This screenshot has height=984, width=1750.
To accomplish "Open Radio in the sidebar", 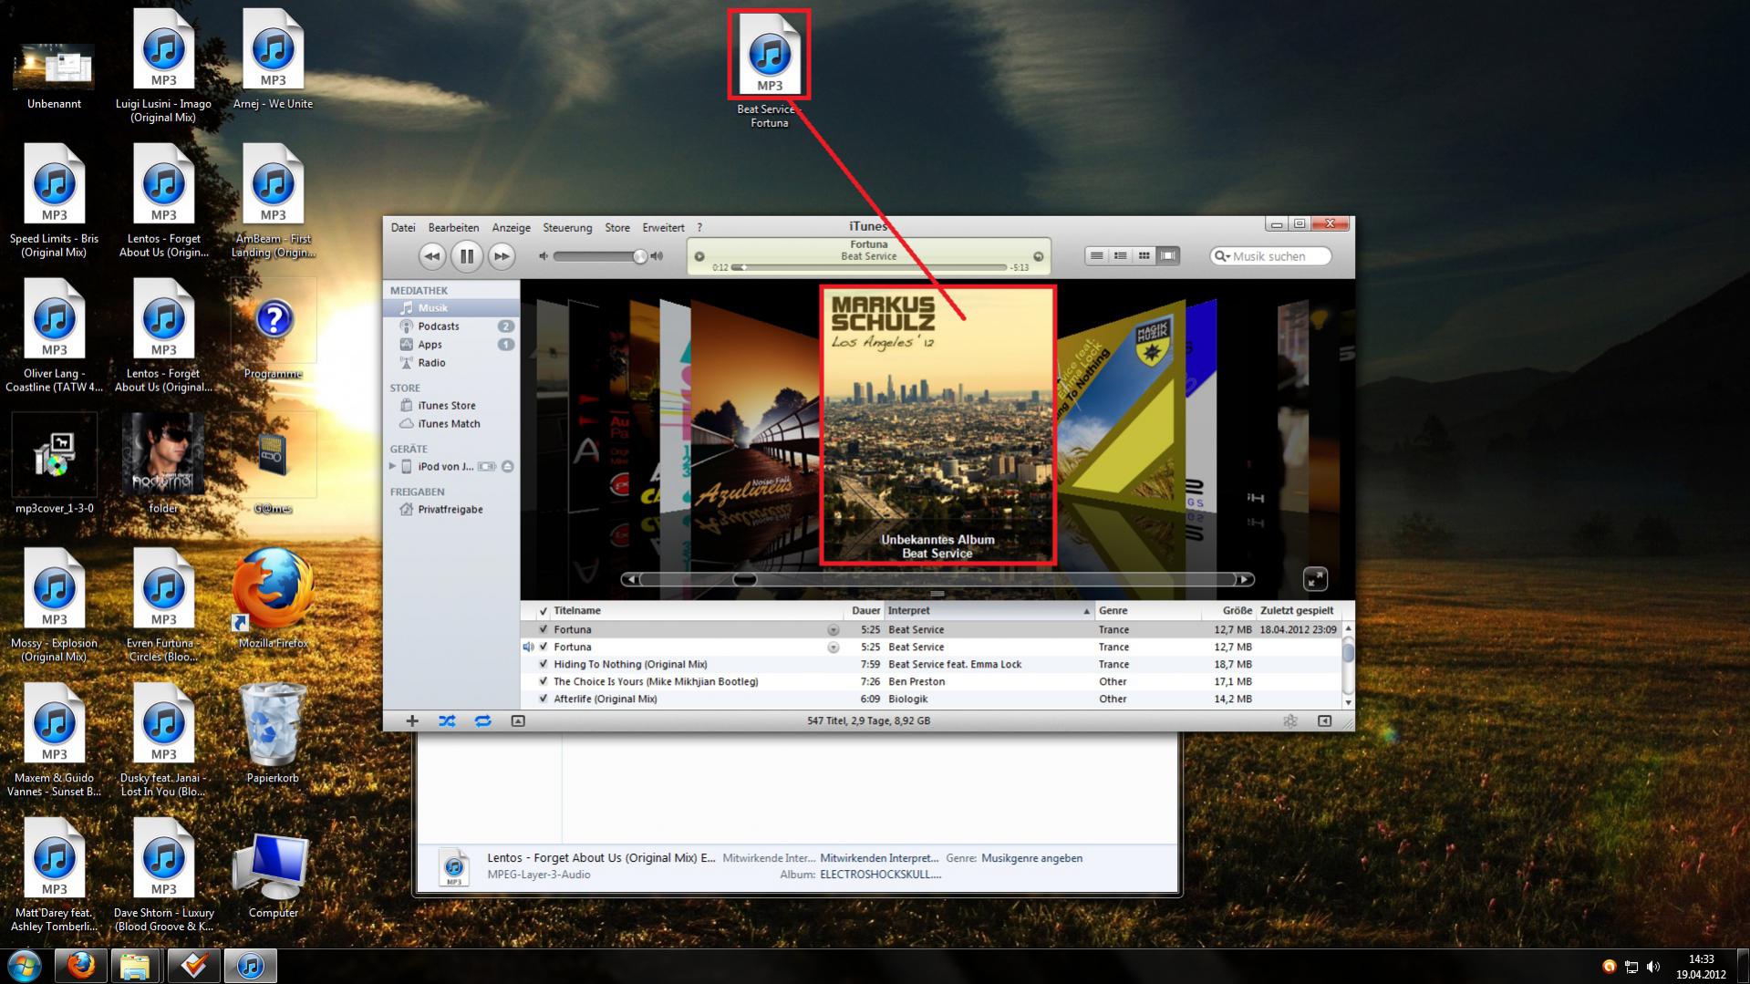I will point(451,363).
